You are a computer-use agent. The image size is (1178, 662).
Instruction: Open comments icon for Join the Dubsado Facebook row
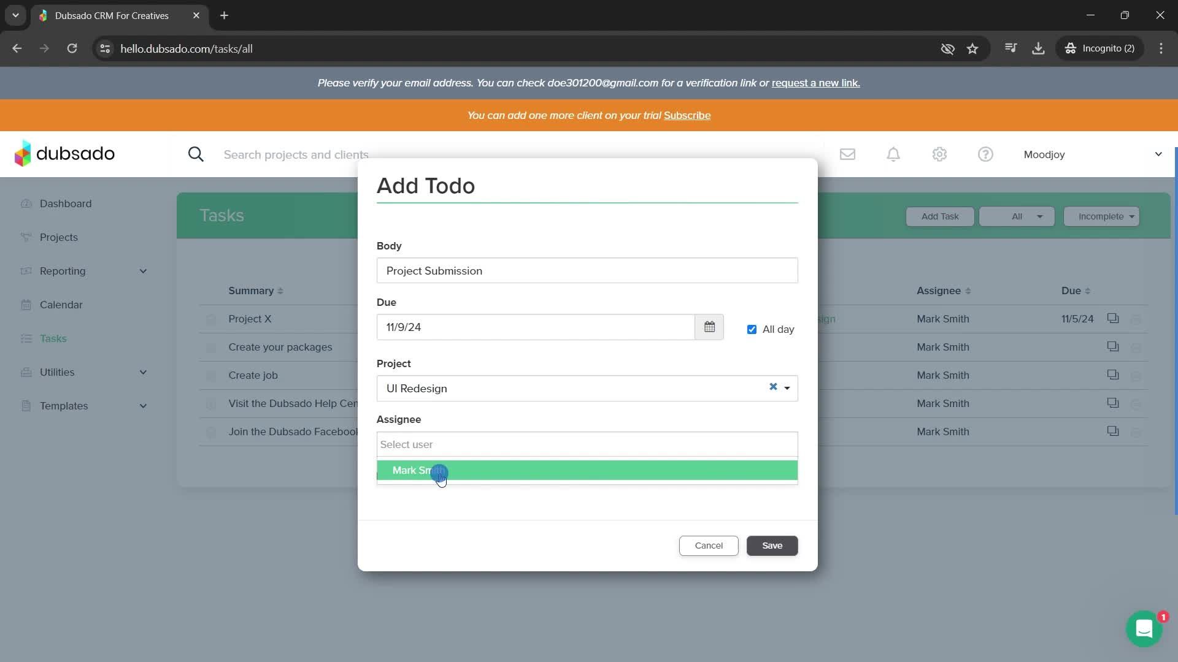(1112, 431)
